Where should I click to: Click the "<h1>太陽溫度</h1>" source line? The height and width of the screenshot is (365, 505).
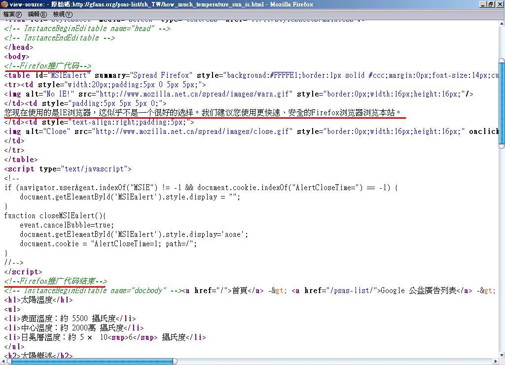pos(38,300)
